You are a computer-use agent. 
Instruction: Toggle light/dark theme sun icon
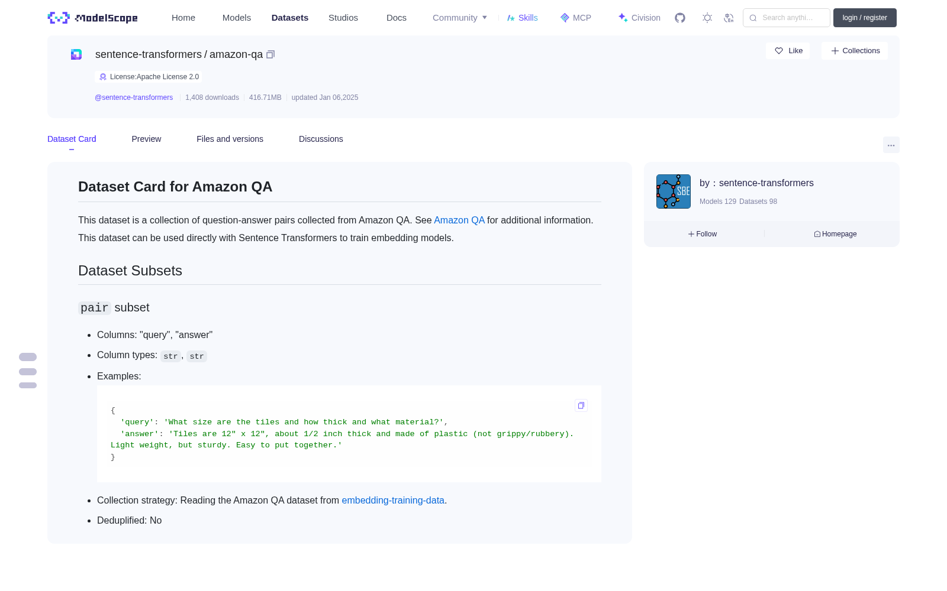pyautogui.click(x=707, y=18)
